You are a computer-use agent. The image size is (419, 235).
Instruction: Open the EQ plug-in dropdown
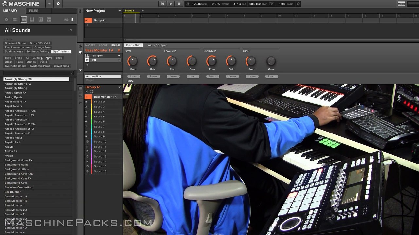point(119,60)
